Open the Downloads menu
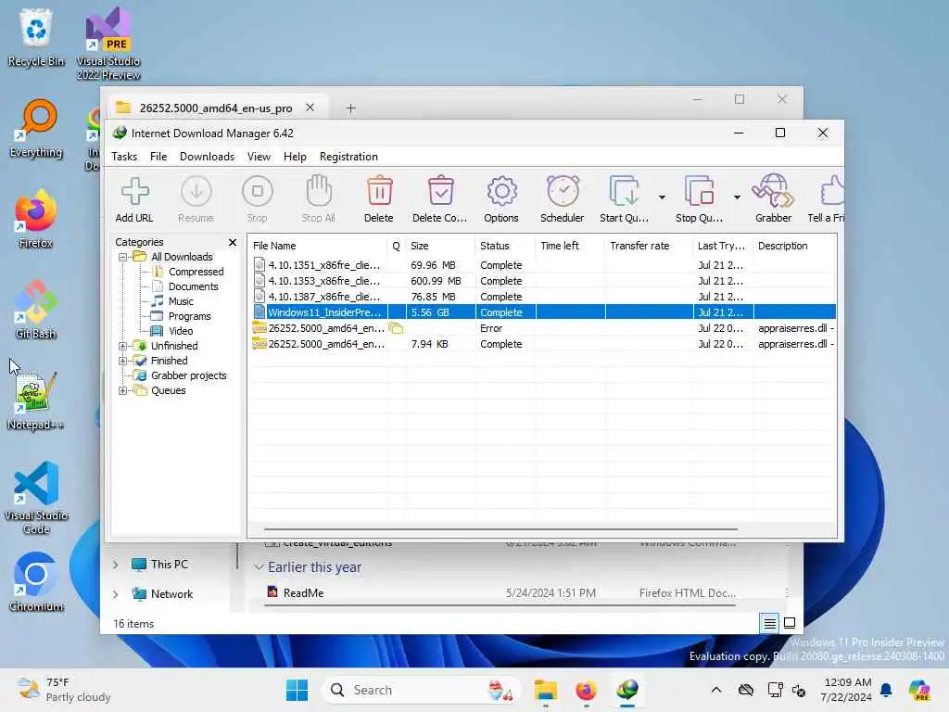This screenshot has height=712, width=949. [x=207, y=157]
